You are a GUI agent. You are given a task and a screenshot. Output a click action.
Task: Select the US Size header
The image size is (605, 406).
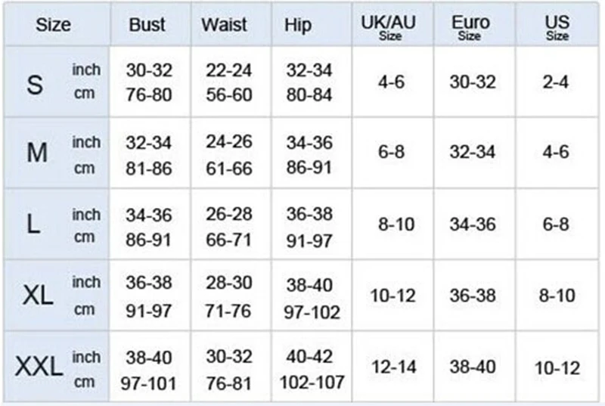pos(557,28)
